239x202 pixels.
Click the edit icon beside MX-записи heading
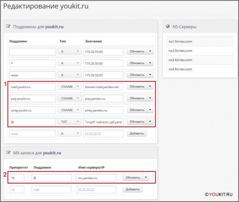pos(9,153)
